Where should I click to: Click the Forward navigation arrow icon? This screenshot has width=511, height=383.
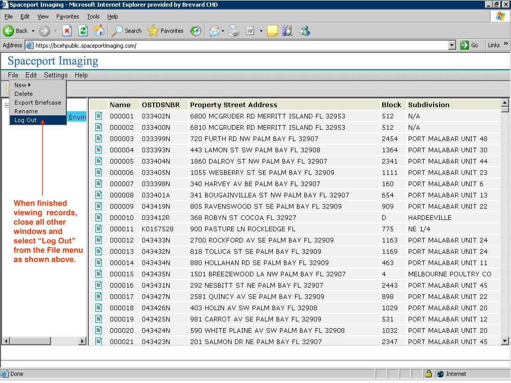44,31
